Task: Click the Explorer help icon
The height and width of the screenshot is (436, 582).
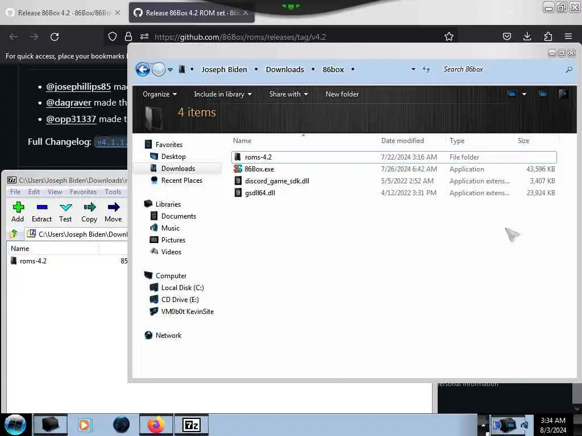Action: (563, 94)
